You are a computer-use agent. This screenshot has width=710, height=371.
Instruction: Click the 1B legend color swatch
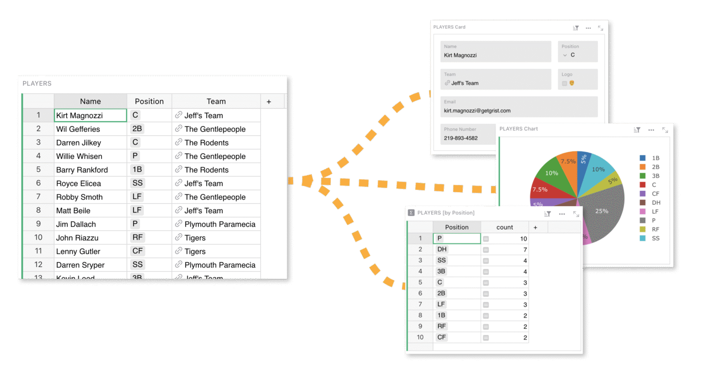(x=642, y=158)
